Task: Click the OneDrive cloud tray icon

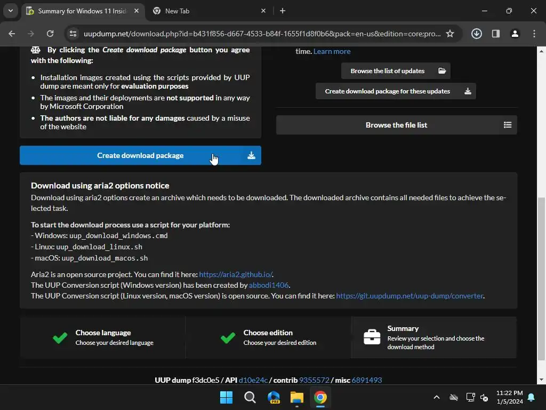Action: [453, 397]
